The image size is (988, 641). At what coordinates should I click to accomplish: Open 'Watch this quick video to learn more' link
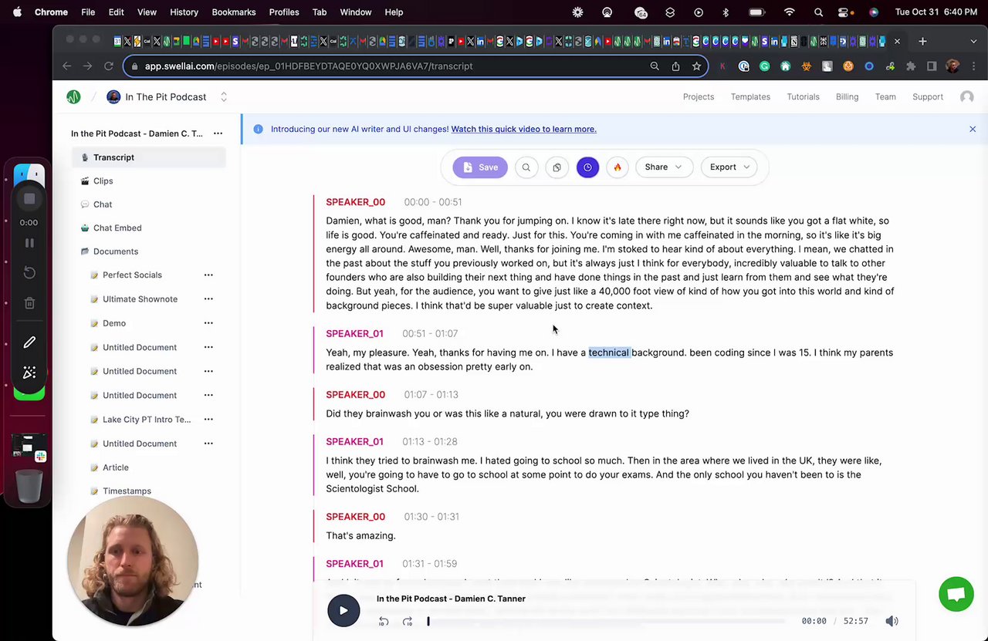[523, 129]
